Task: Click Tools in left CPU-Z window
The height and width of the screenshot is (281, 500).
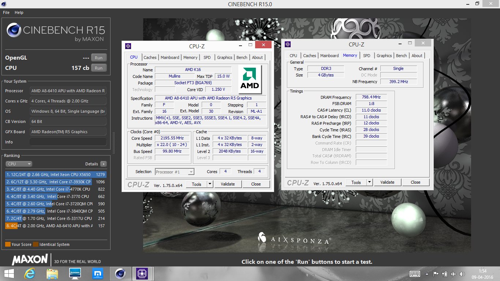Action: 197,184
